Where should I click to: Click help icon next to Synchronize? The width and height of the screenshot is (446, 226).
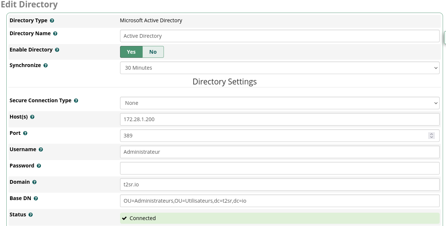coord(46,66)
